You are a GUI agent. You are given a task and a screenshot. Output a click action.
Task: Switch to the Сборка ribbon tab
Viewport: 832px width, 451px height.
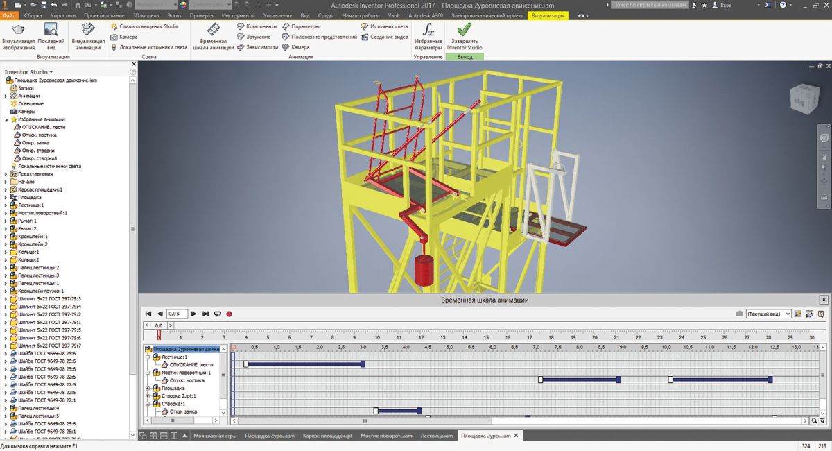[33, 15]
